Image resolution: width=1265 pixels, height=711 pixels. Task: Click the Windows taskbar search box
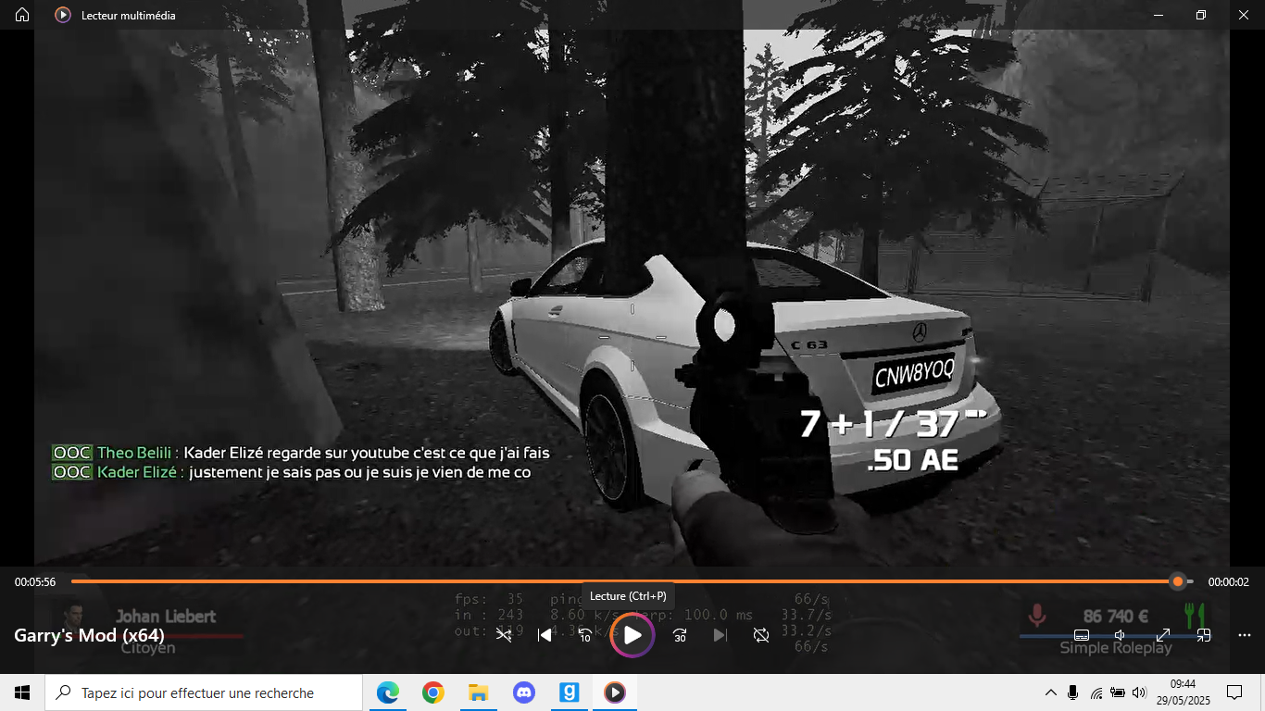tap(204, 692)
